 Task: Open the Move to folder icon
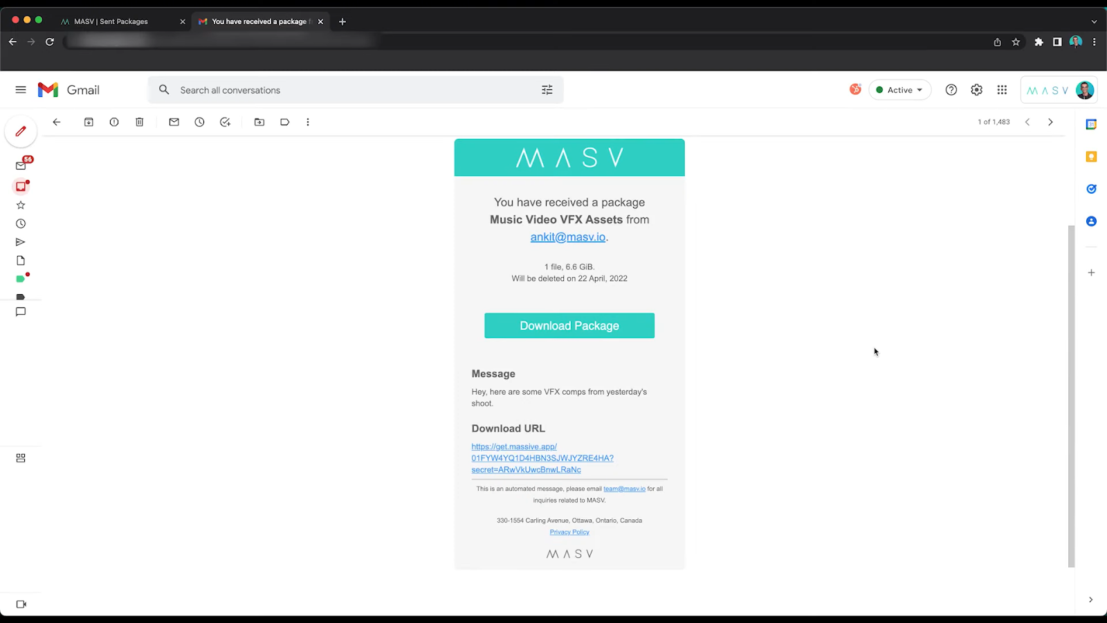click(x=259, y=122)
